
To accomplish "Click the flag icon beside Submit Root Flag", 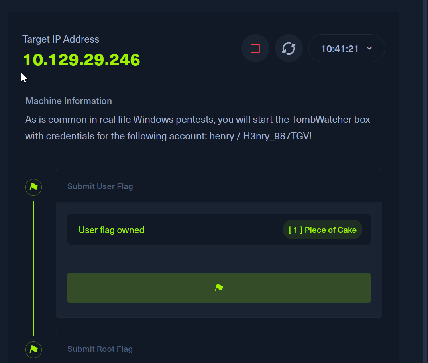I will click(33, 349).
